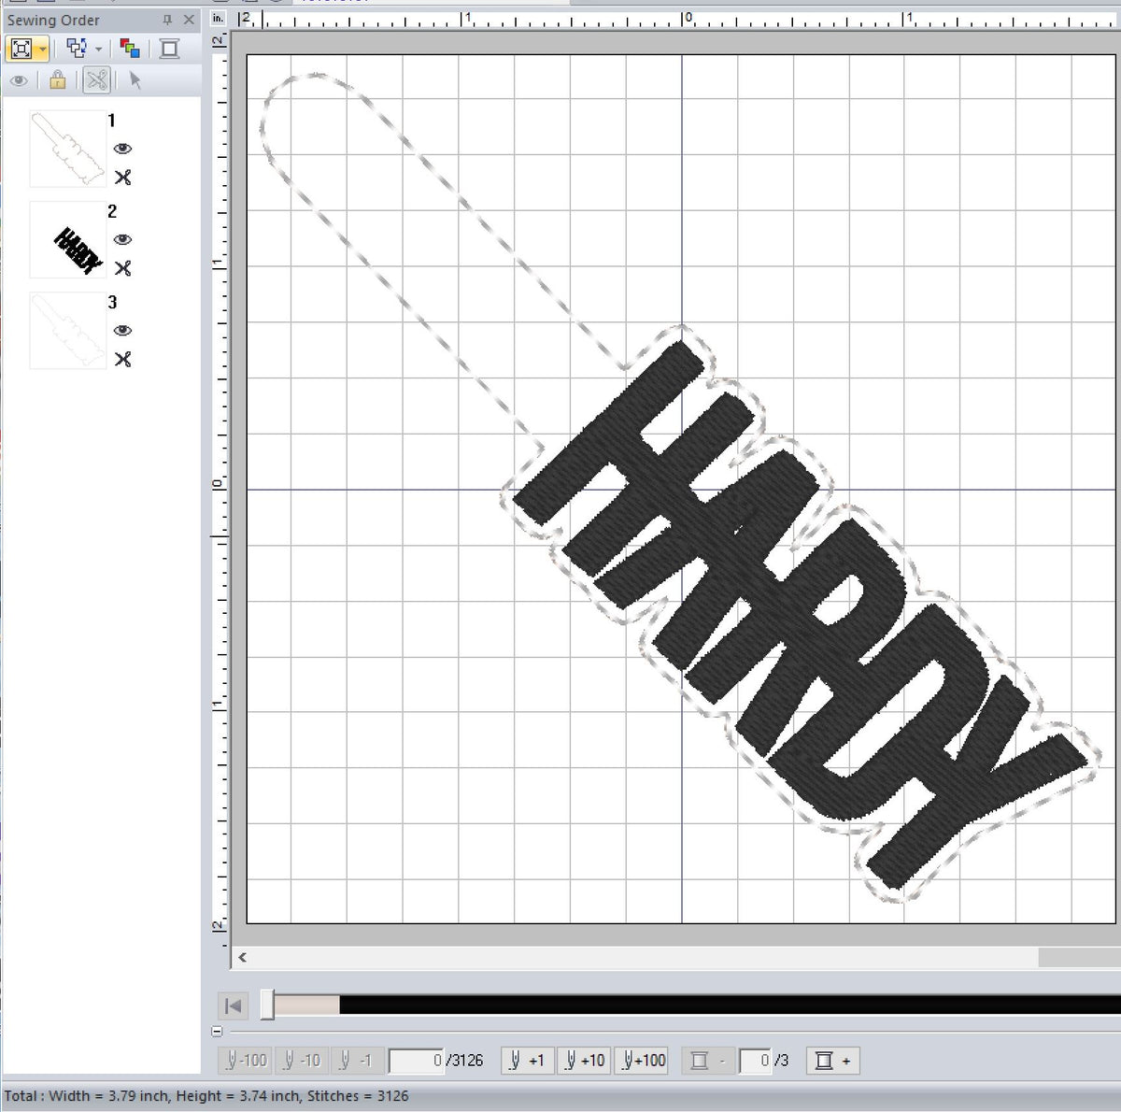The height and width of the screenshot is (1112, 1121).
Task: Unpin the Sewing Order panel
Action: [x=166, y=20]
